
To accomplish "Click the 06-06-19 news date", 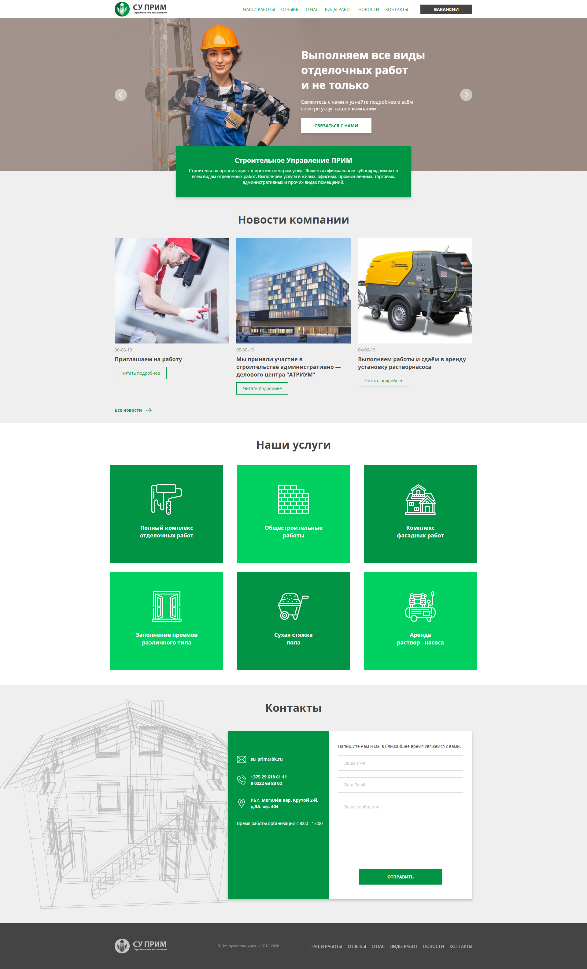I will click(x=124, y=350).
